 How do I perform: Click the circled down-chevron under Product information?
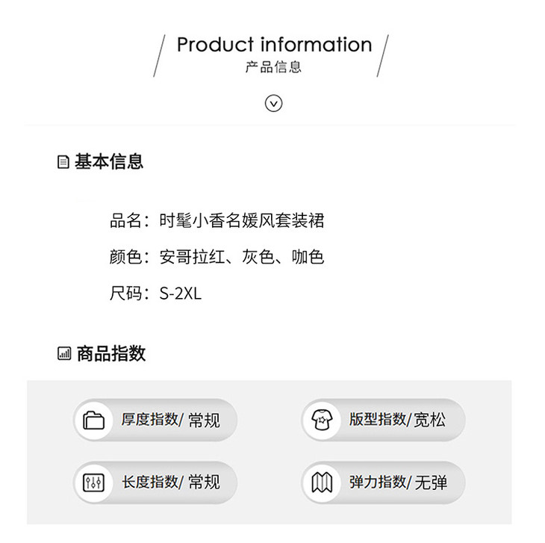click(x=273, y=103)
